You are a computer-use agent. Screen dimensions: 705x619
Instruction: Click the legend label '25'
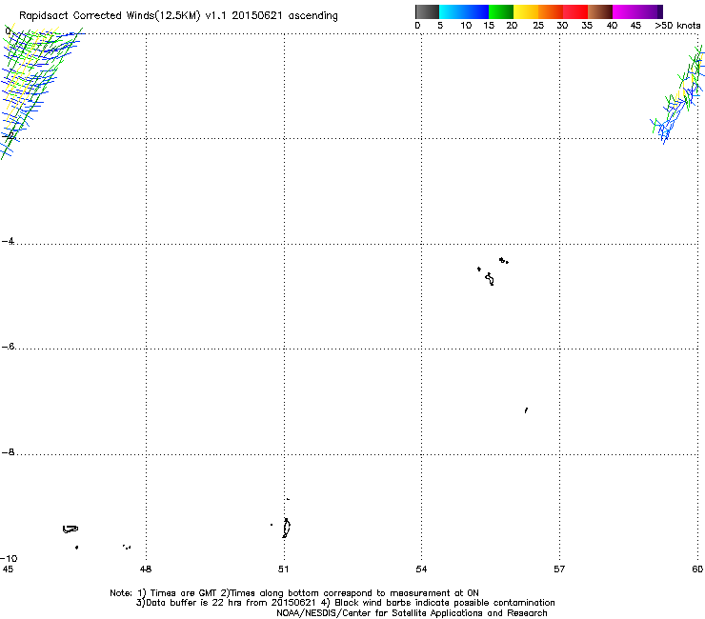(538, 26)
